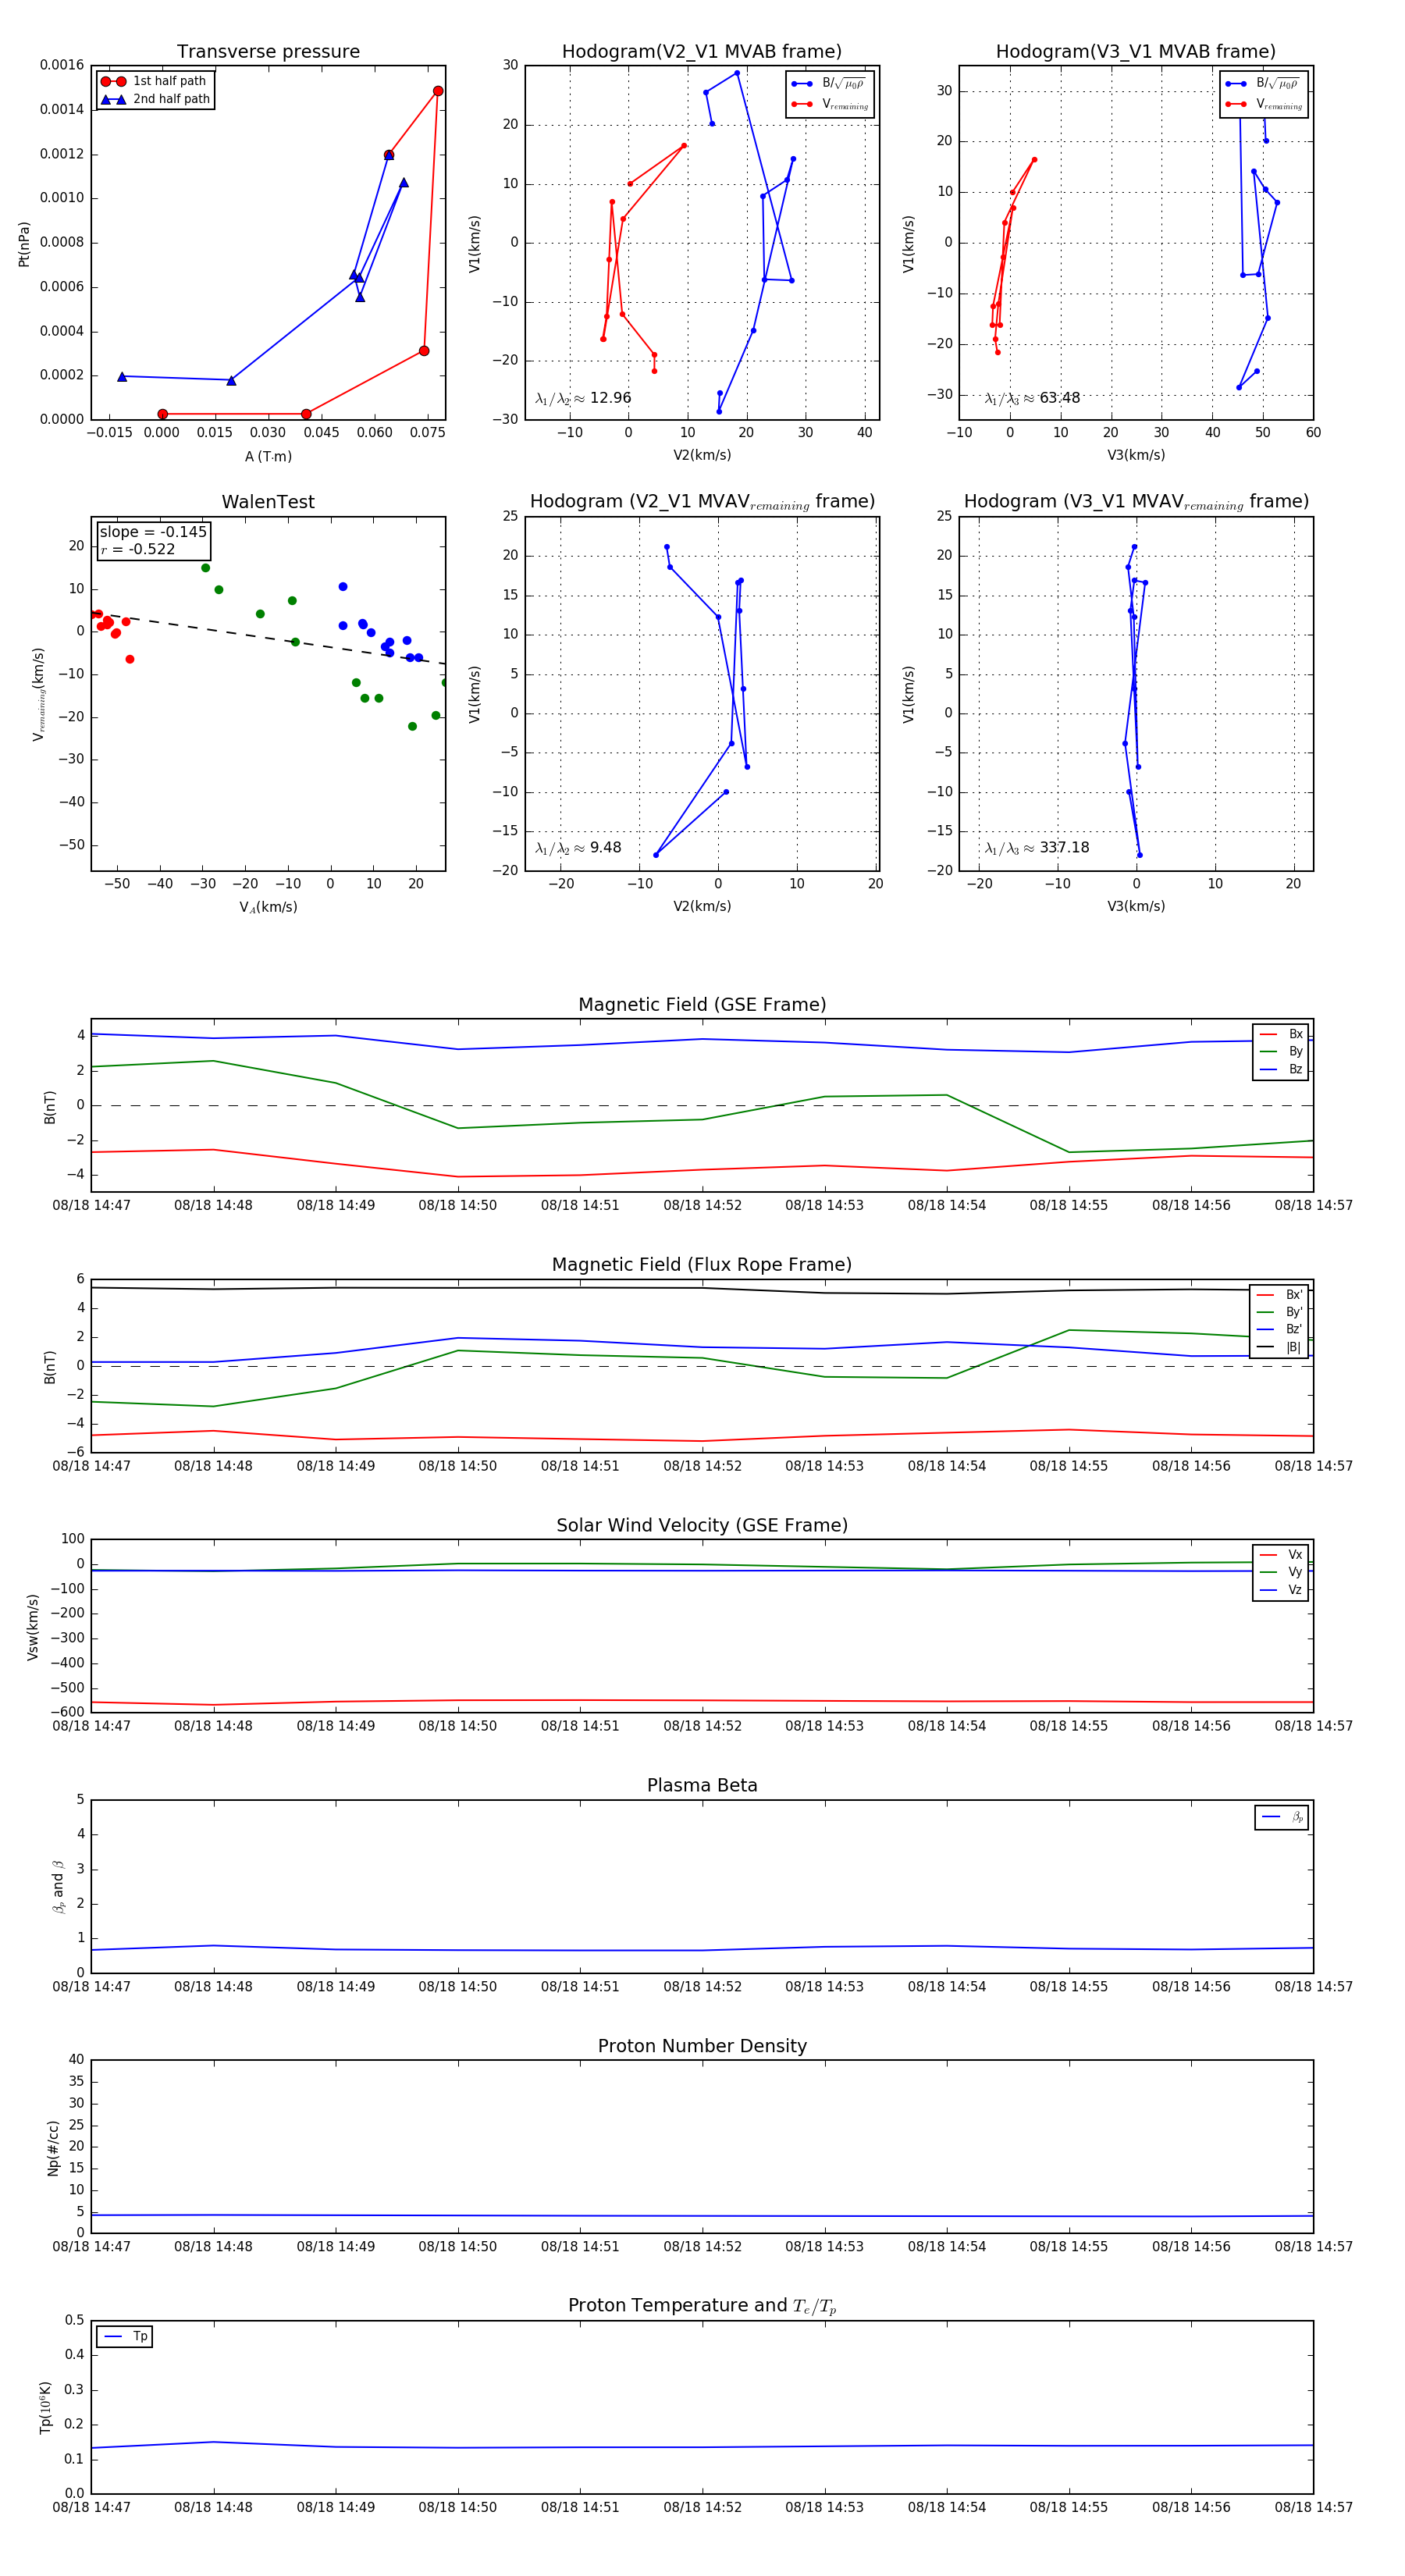The width and height of the screenshot is (1405, 2576).
Task: Select "Vz" legend entry in velocity plot
Action: click(x=1281, y=1590)
